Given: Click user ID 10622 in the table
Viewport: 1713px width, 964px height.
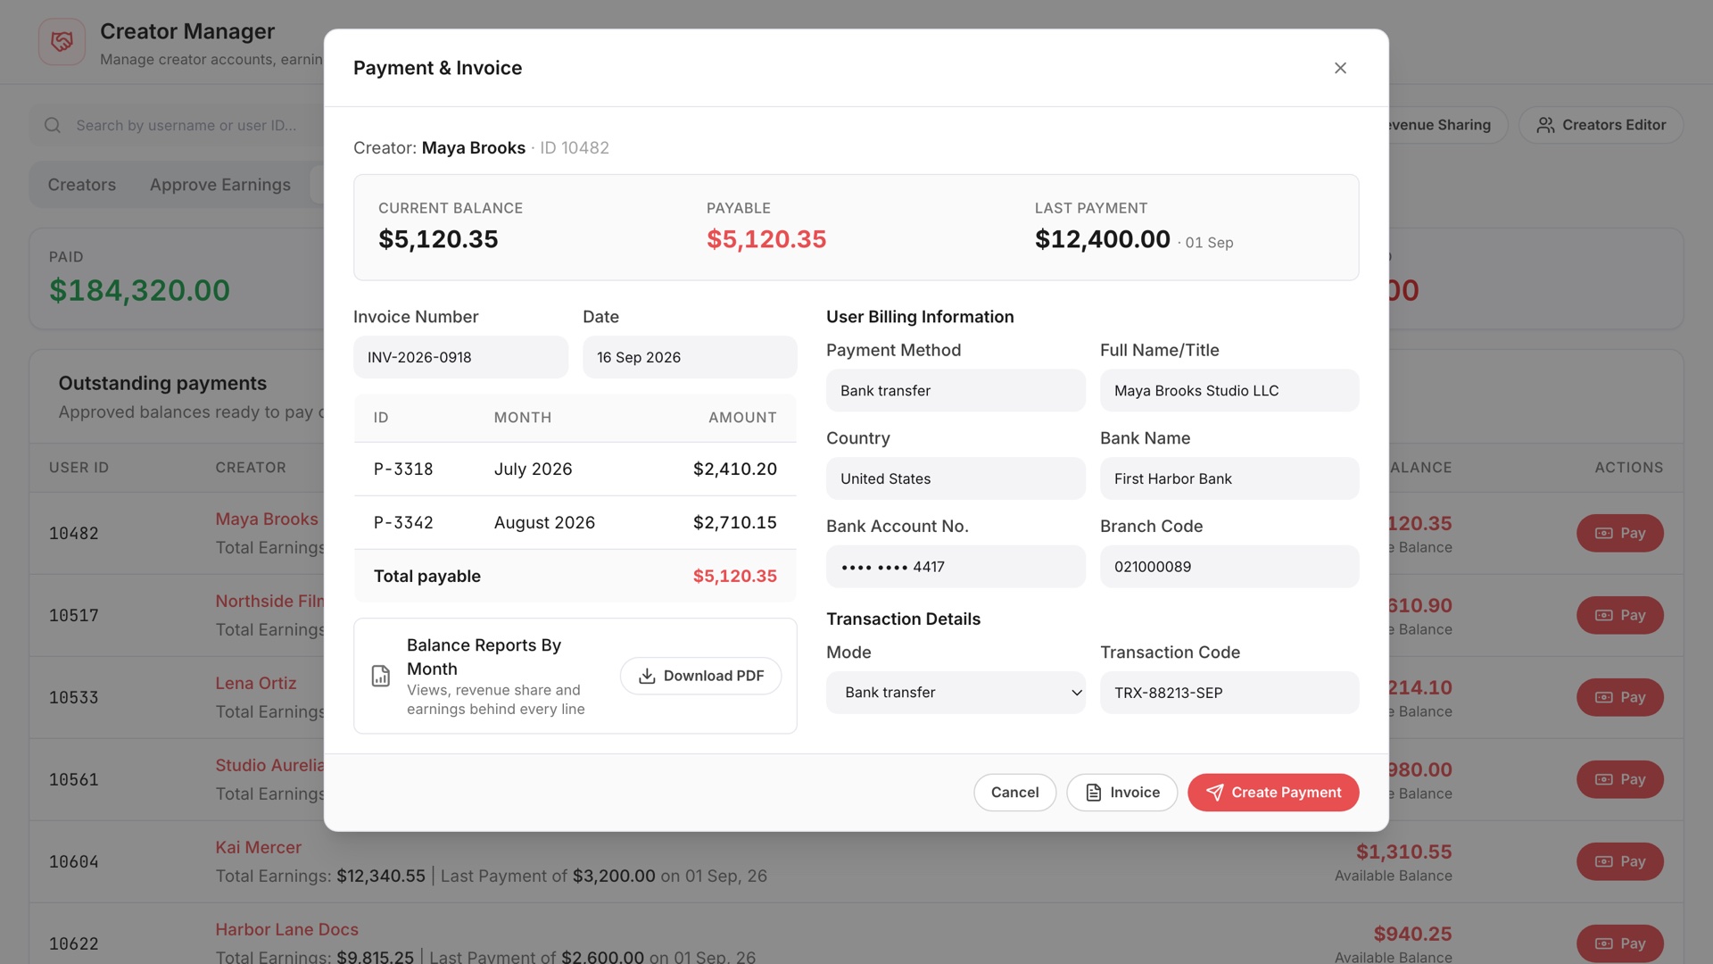Looking at the screenshot, I should pos(73,943).
